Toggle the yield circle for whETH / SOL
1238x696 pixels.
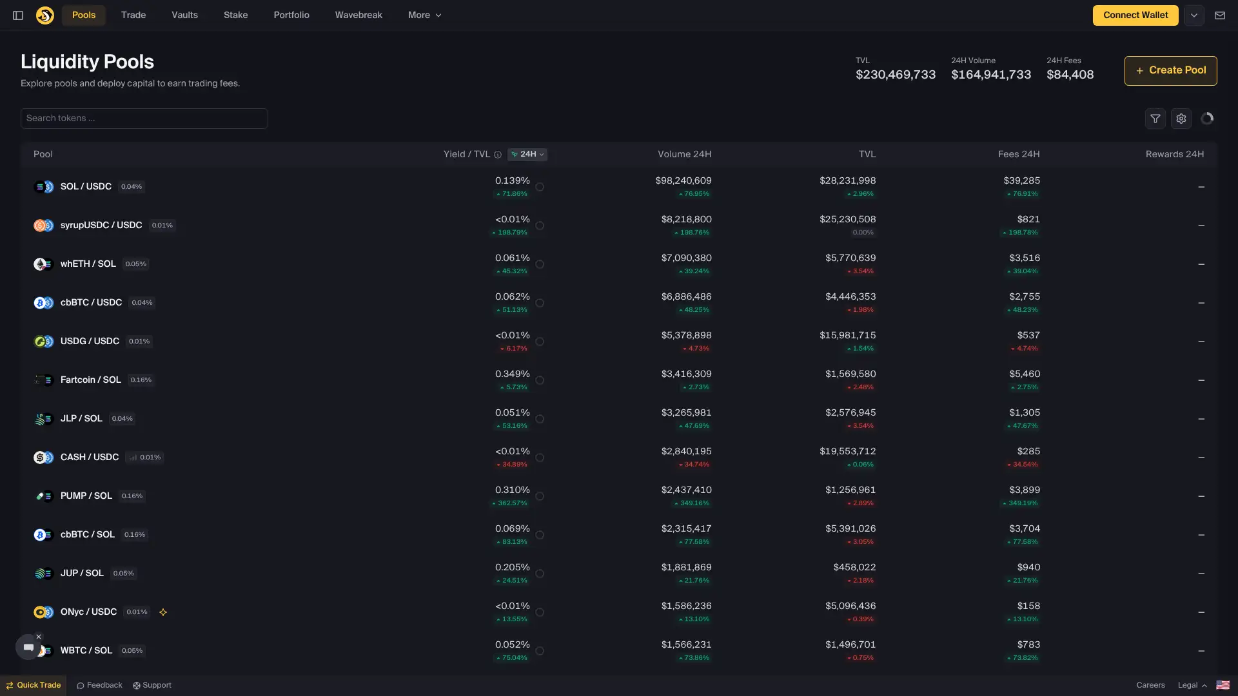(x=540, y=264)
